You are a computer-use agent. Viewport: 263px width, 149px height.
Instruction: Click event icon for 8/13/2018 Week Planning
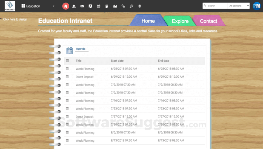[67, 140]
